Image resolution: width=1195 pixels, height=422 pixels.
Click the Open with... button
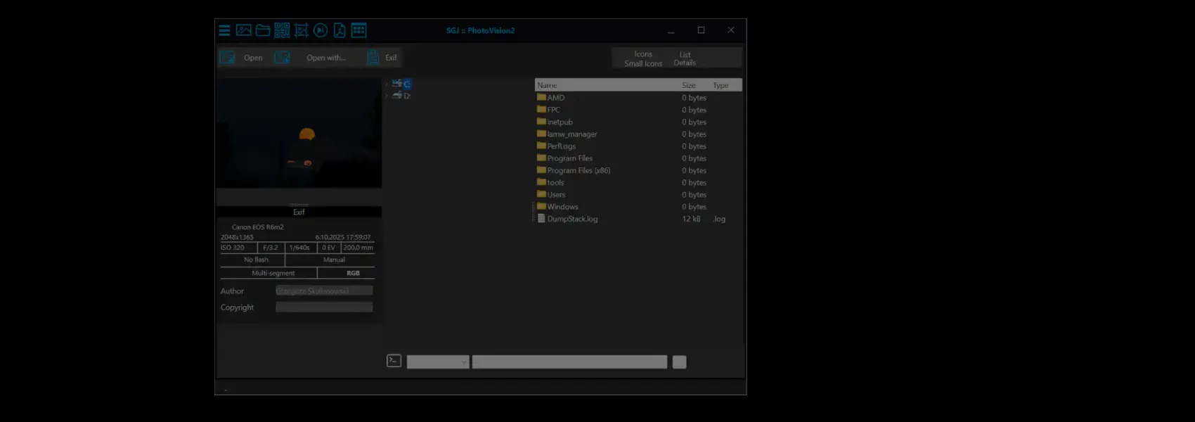[x=325, y=58]
